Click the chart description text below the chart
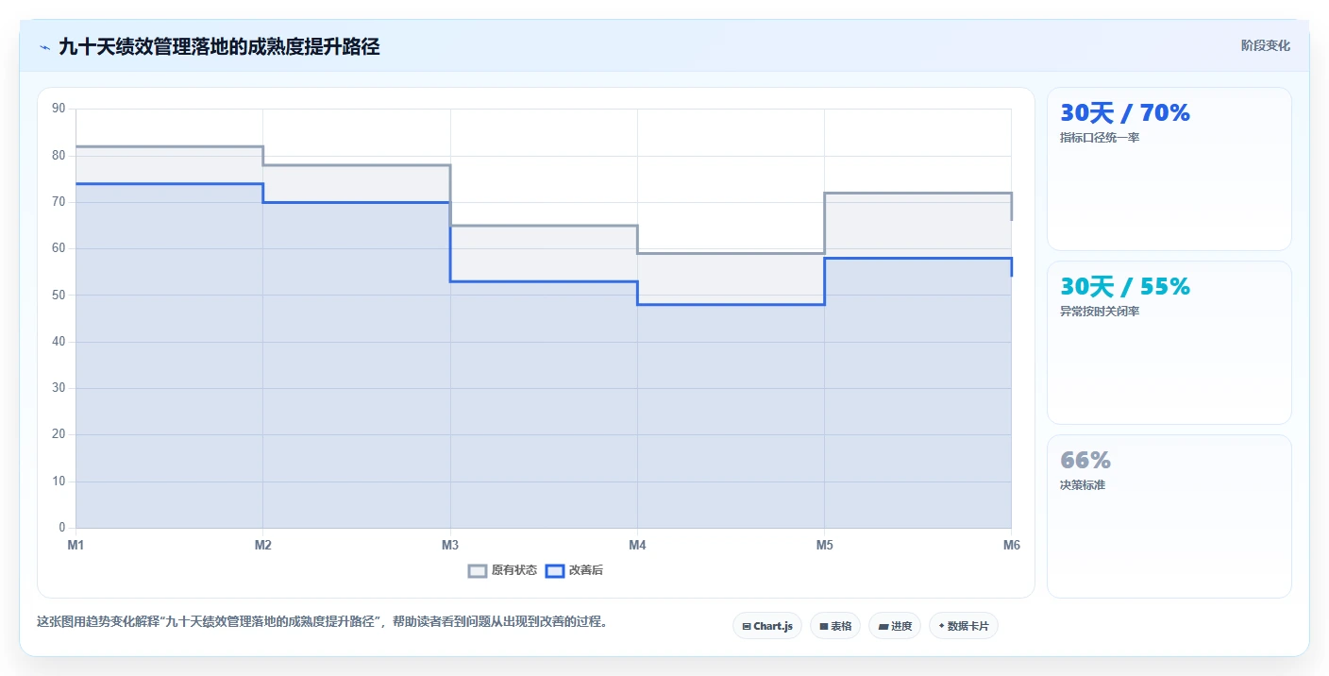 click(322, 622)
